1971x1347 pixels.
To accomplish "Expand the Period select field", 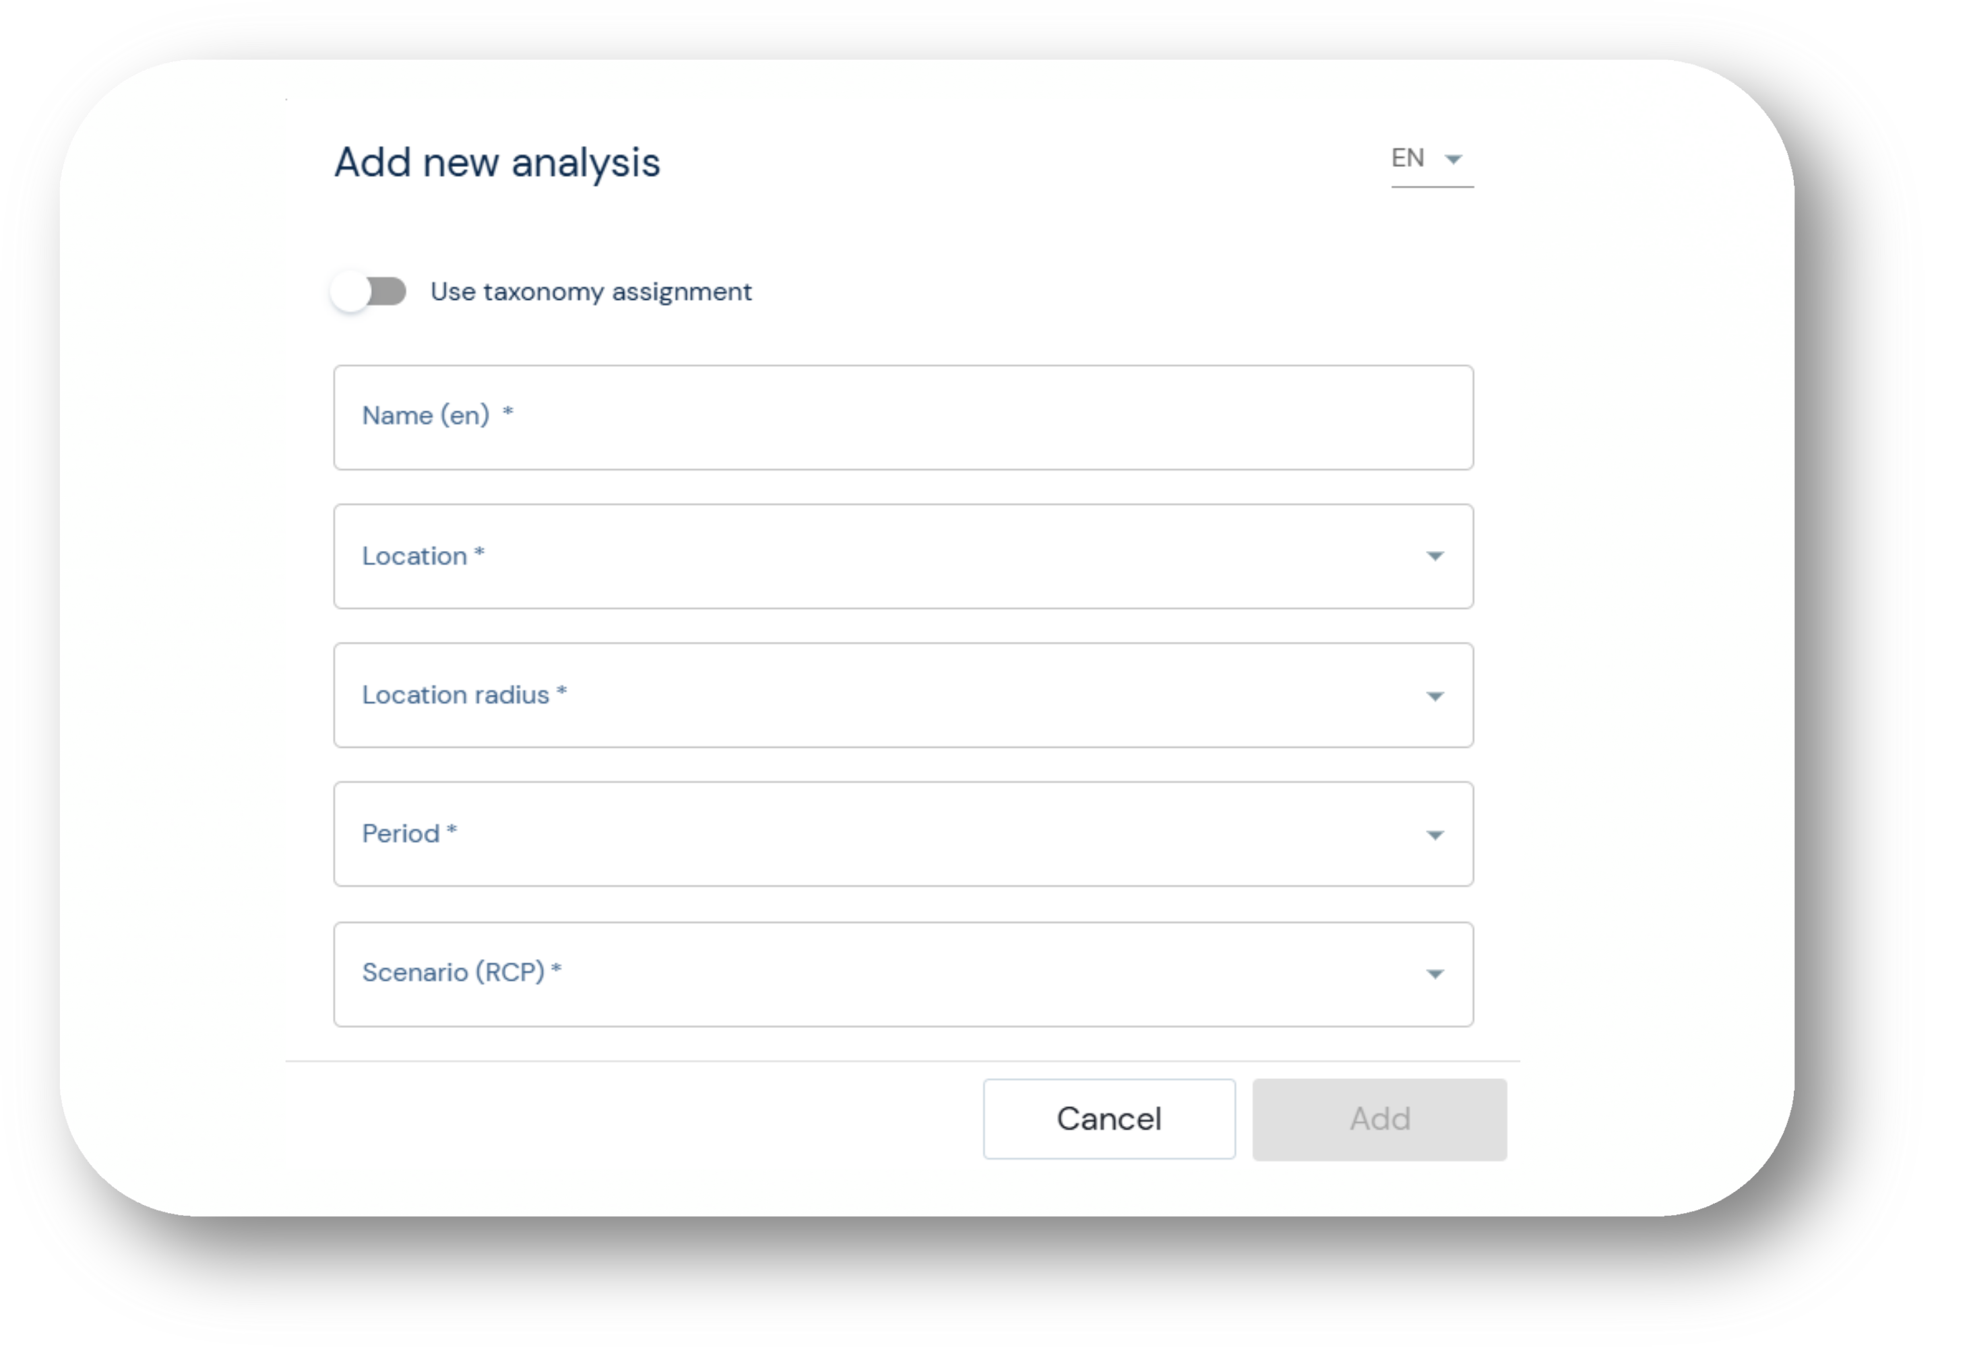I will point(902,834).
